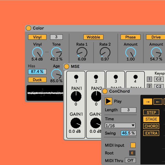Change the Root note E selector

132,153
